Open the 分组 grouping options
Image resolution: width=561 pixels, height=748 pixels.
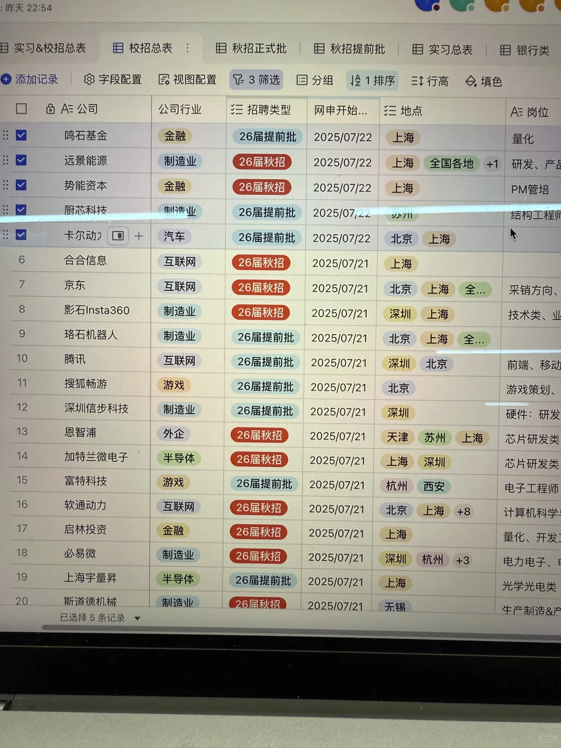(315, 80)
